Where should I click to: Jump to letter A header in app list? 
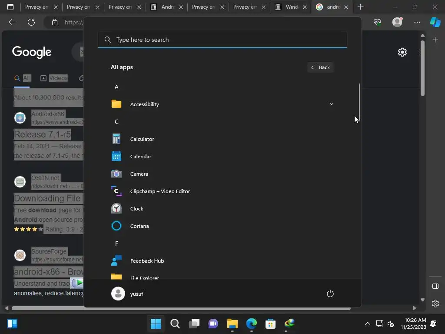pos(116,87)
